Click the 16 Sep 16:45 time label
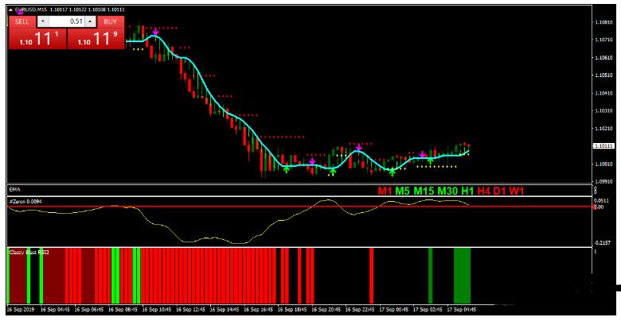The height and width of the screenshot is (321, 621). click(259, 310)
